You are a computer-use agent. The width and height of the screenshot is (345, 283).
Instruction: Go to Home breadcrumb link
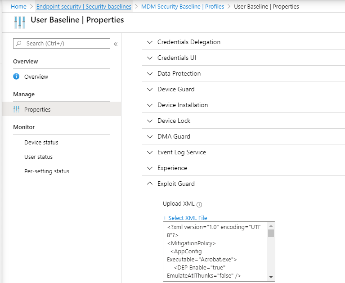pos(18,7)
